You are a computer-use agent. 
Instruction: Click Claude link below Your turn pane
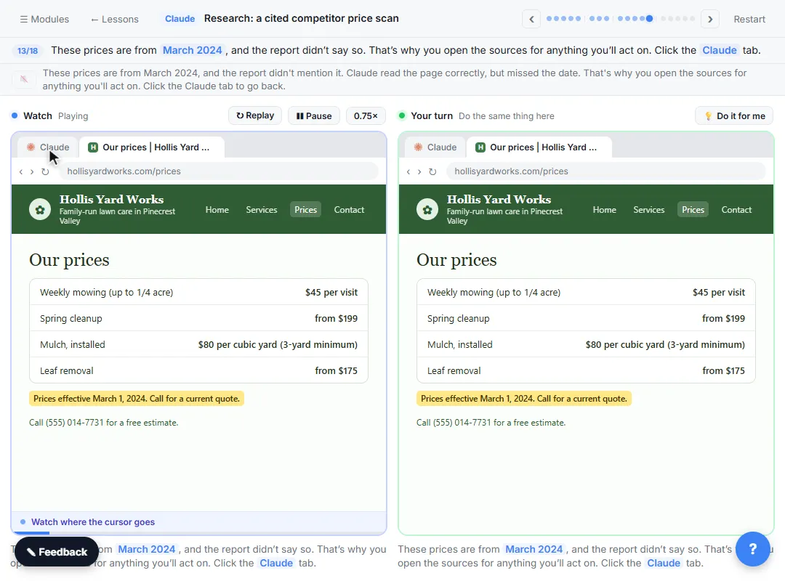[x=664, y=563]
